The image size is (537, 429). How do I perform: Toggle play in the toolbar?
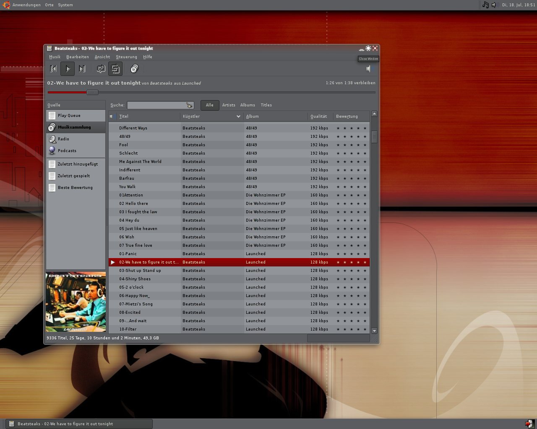[68, 69]
